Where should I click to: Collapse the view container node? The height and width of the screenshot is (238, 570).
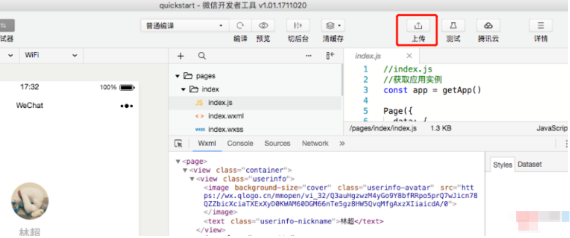[x=185, y=170]
